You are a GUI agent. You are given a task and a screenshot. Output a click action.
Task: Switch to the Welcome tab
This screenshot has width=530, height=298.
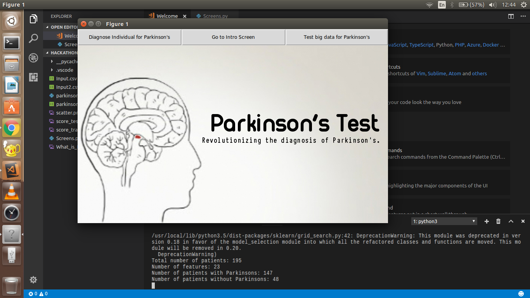167,16
